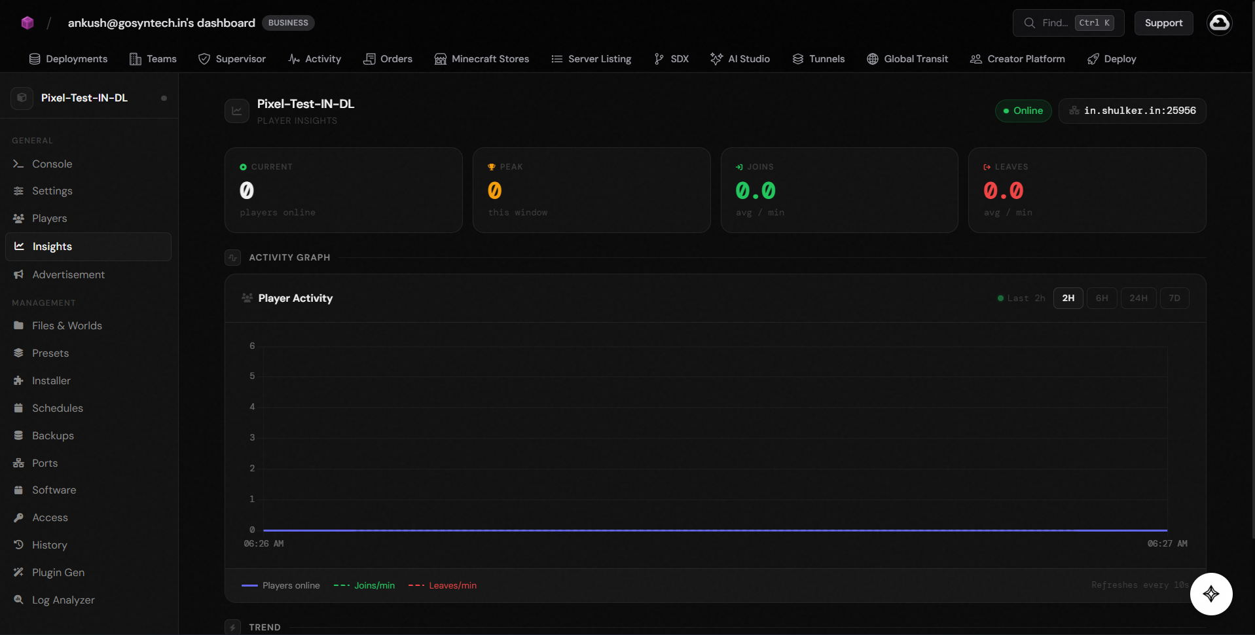Toggle Players online legend series
1255x635 pixels.
click(281, 585)
